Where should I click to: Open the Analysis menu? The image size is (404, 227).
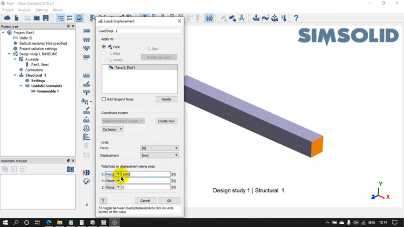point(24,10)
